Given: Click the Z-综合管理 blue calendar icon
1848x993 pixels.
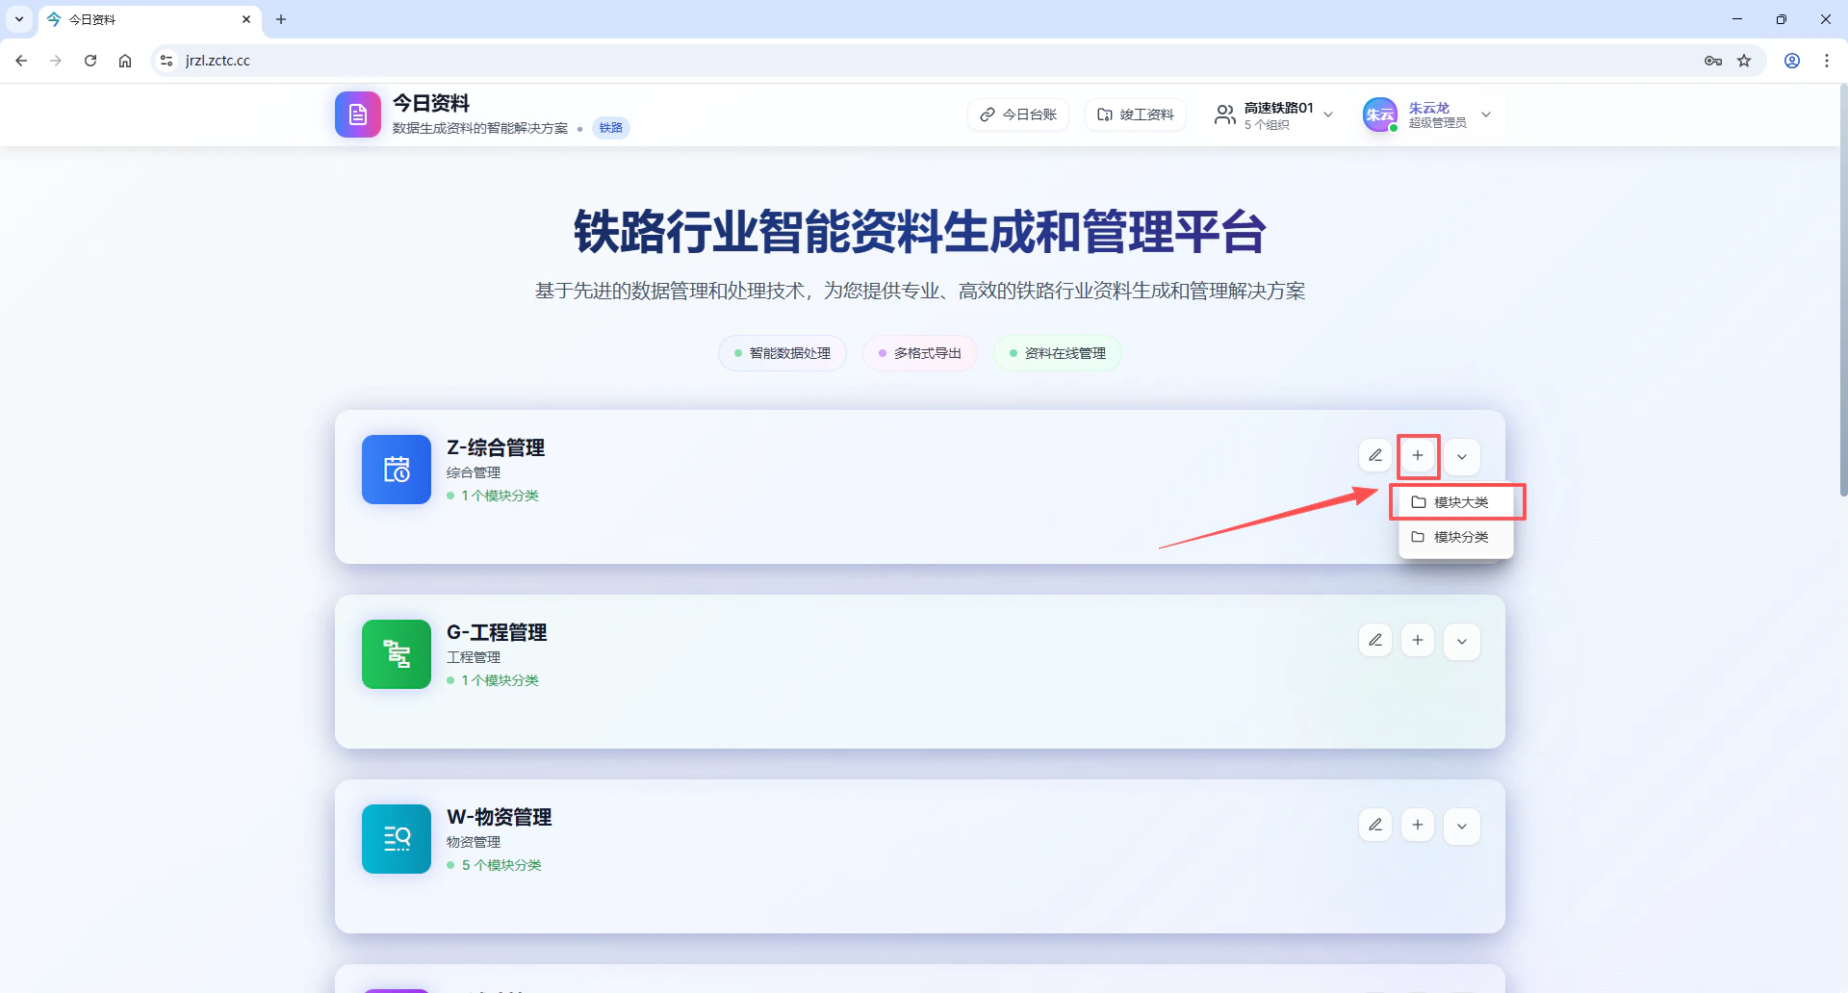Looking at the screenshot, I should (x=397, y=470).
